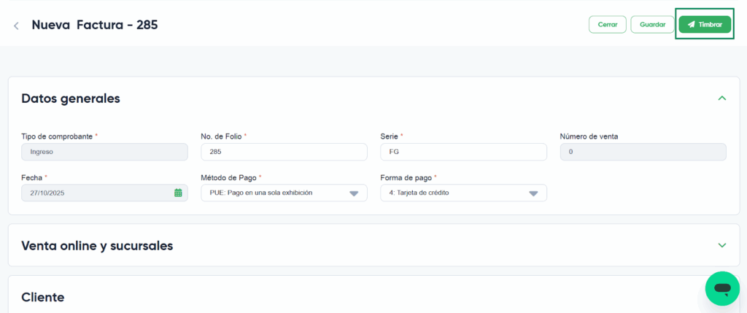Viewport: 747px width, 313px height.
Task: Stamp the invoice with Timbrar
Action: click(705, 25)
